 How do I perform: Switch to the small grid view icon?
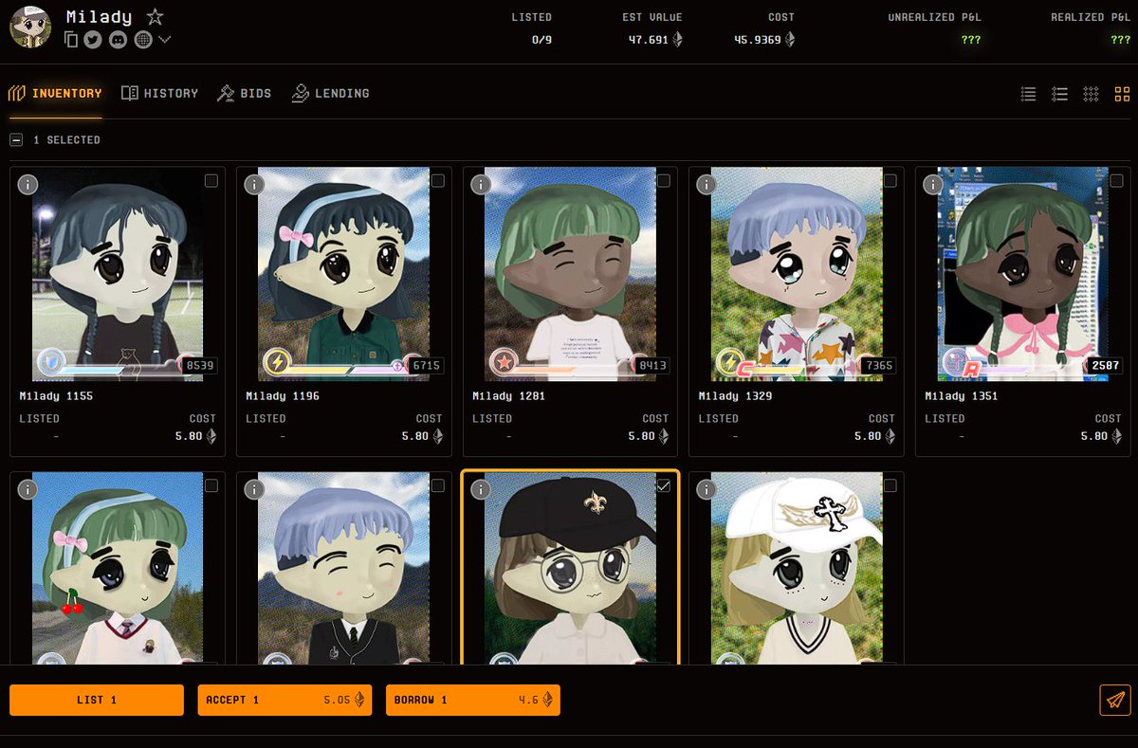click(1091, 94)
